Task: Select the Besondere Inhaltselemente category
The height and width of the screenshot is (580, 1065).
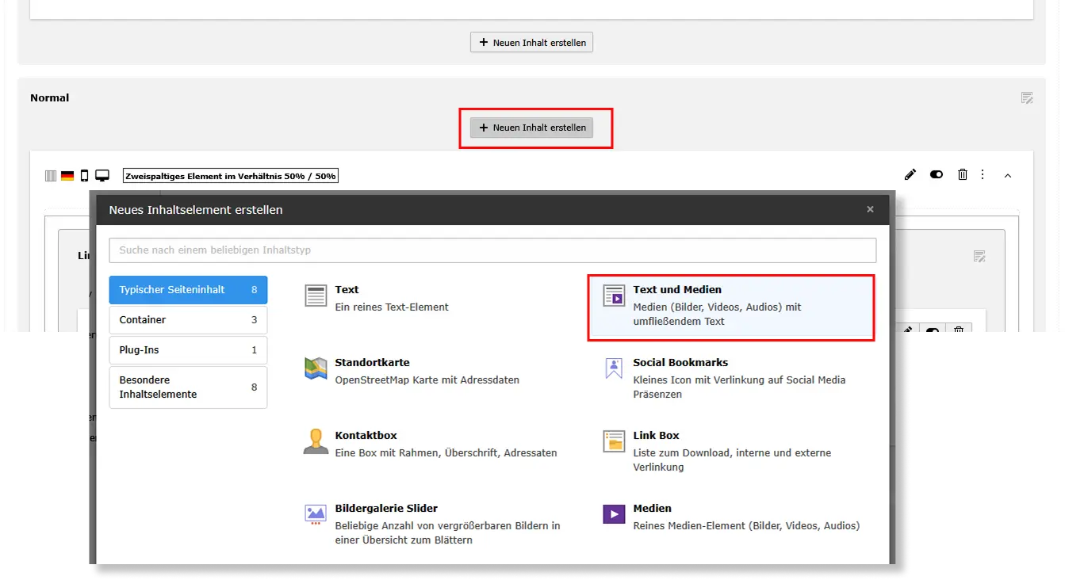Action: [188, 387]
